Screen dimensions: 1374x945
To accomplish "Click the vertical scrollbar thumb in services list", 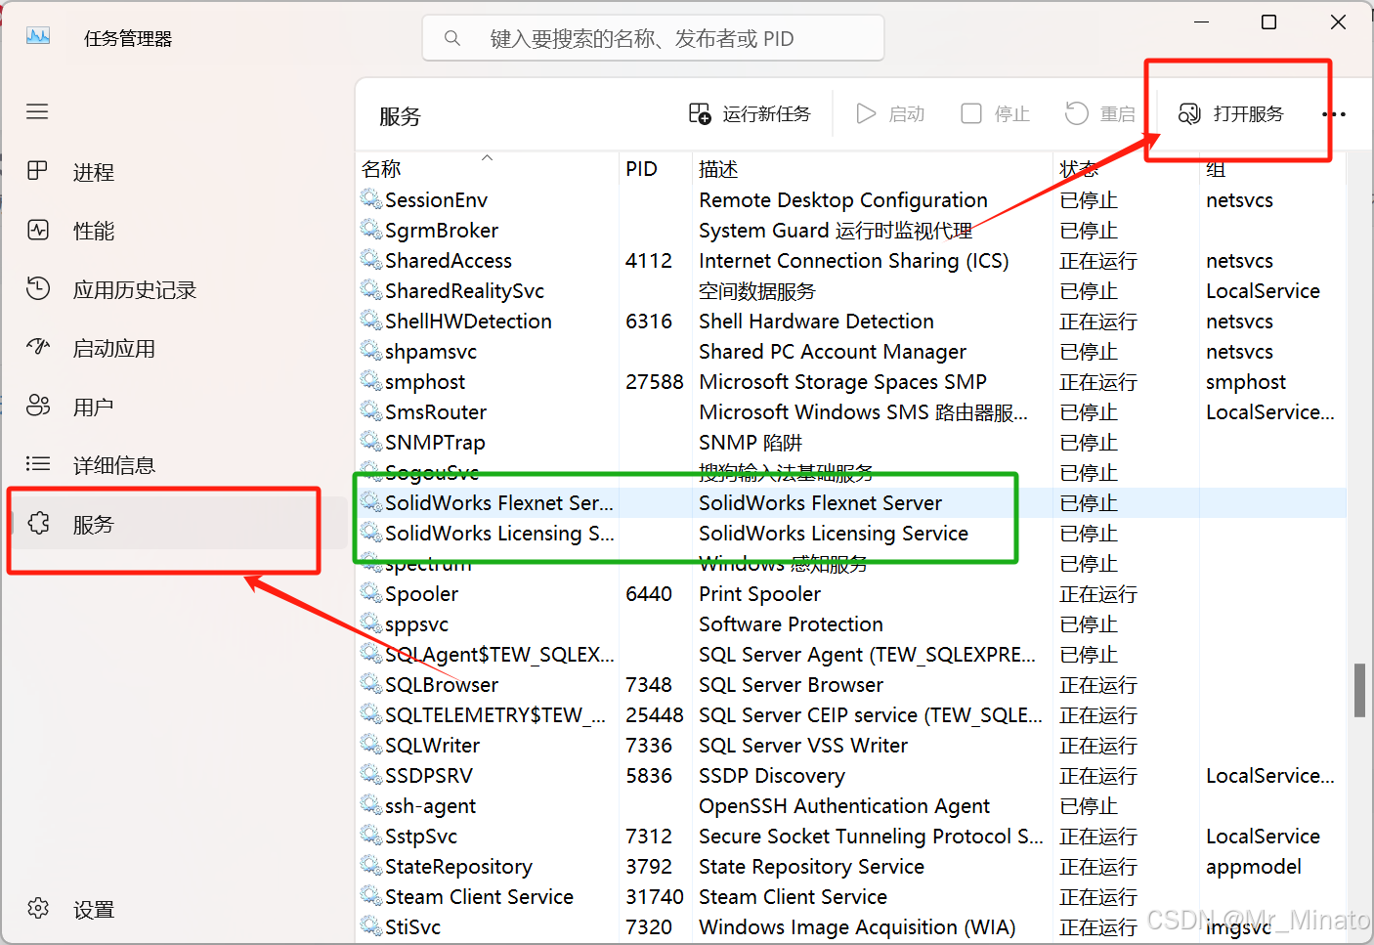I will 1359,690.
